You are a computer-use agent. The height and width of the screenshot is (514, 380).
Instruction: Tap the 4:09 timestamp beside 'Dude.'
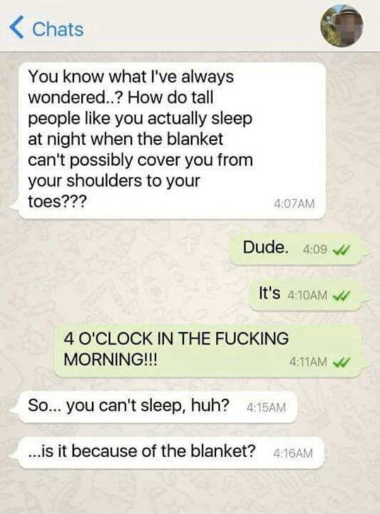(x=315, y=250)
